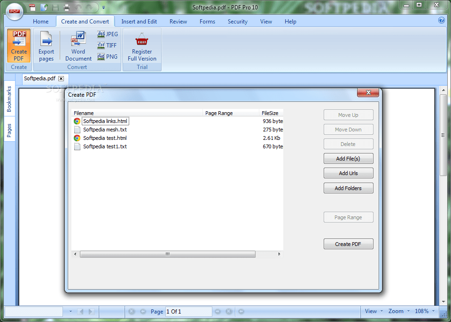Switch to the View ribbon tab
This screenshot has width=451, height=322.
pyautogui.click(x=266, y=22)
